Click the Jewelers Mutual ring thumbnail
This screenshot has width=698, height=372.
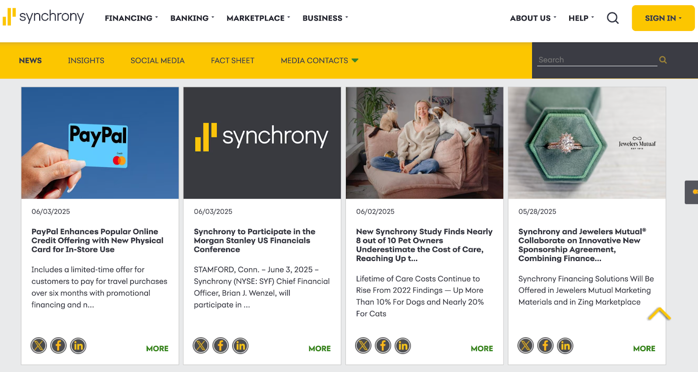pyautogui.click(x=587, y=143)
